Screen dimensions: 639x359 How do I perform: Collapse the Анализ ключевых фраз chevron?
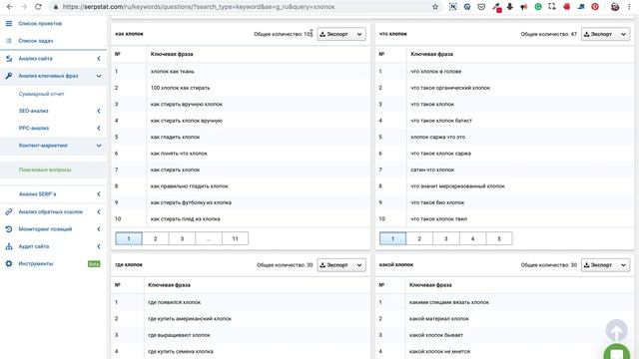tap(99, 76)
